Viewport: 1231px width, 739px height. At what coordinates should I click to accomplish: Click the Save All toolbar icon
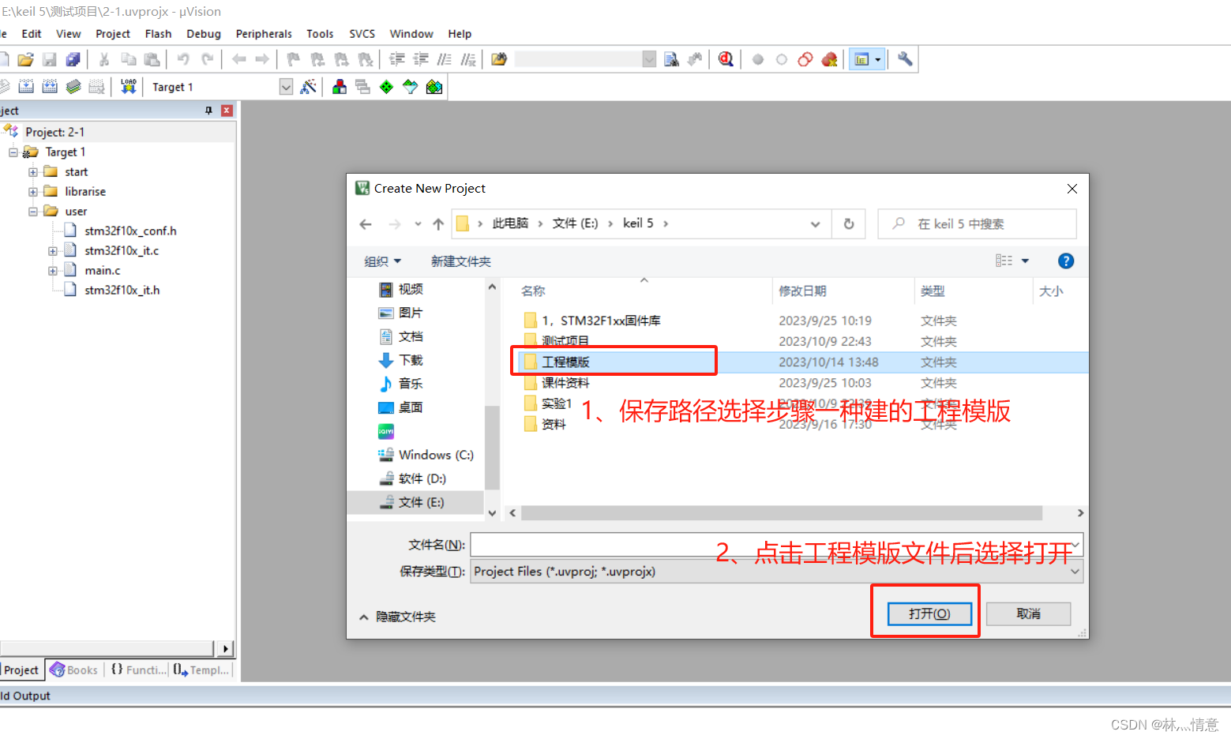pyautogui.click(x=73, y=59)
